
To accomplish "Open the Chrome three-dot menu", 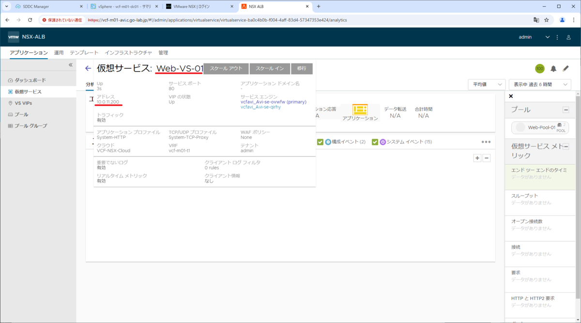I will [x=574, y=20].
